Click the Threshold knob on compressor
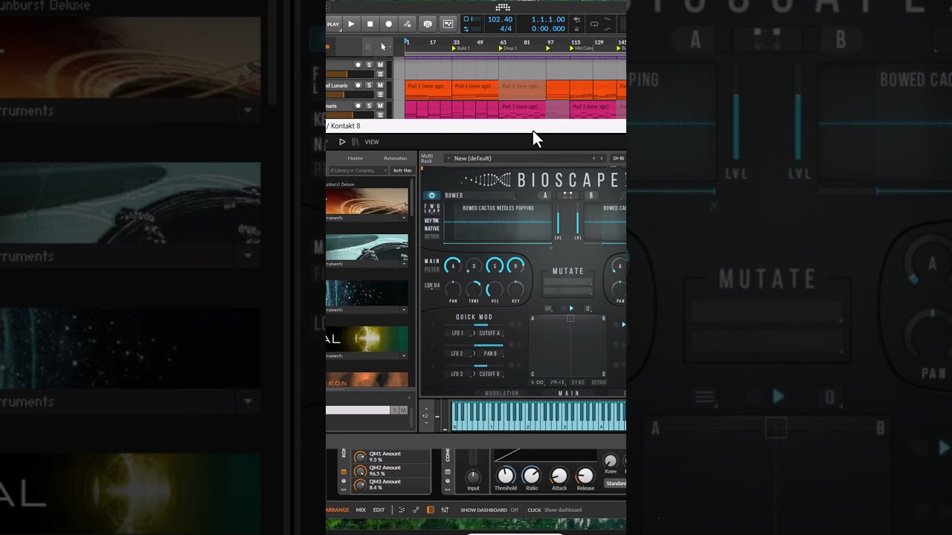The width and height of the screenshot is (952, 535). pyautogui.click(x=506, y=476)
